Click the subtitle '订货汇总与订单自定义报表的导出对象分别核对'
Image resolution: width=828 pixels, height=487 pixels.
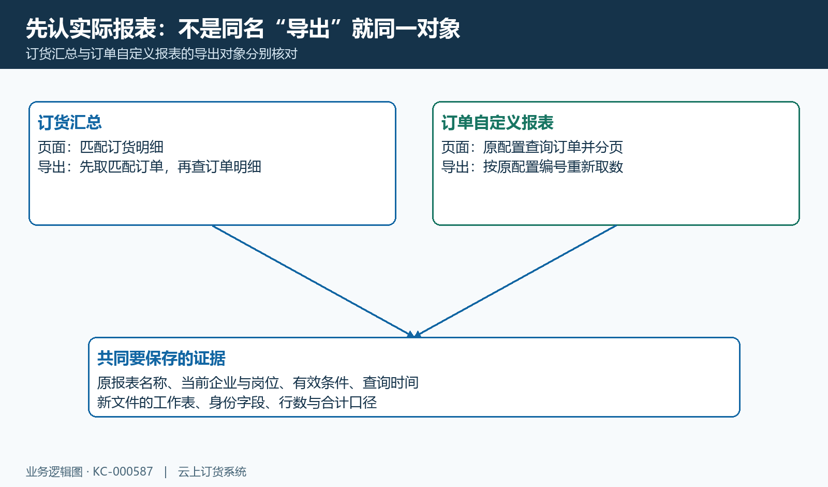(161, 54)
